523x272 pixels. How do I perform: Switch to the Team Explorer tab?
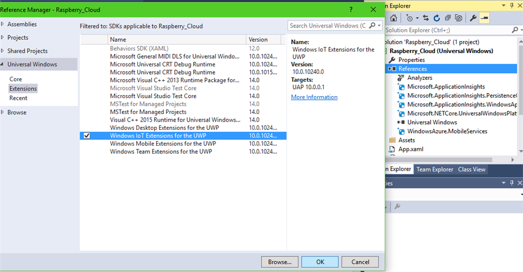(435, 169)
